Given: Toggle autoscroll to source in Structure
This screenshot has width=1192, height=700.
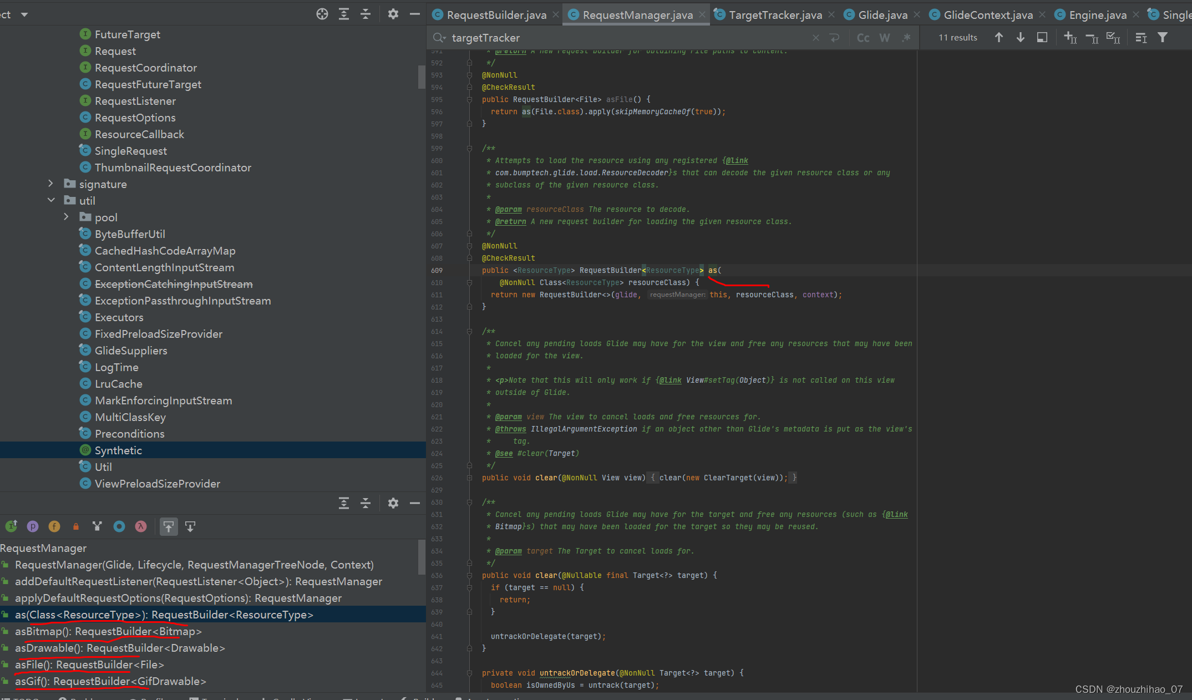Looking at the screenshot, I should click(x=169, y=526).
